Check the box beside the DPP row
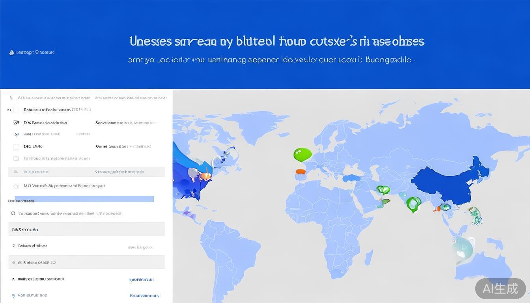The height and width of the screenshot is (303, 530). pyautogui.click(x=16, y=147)
